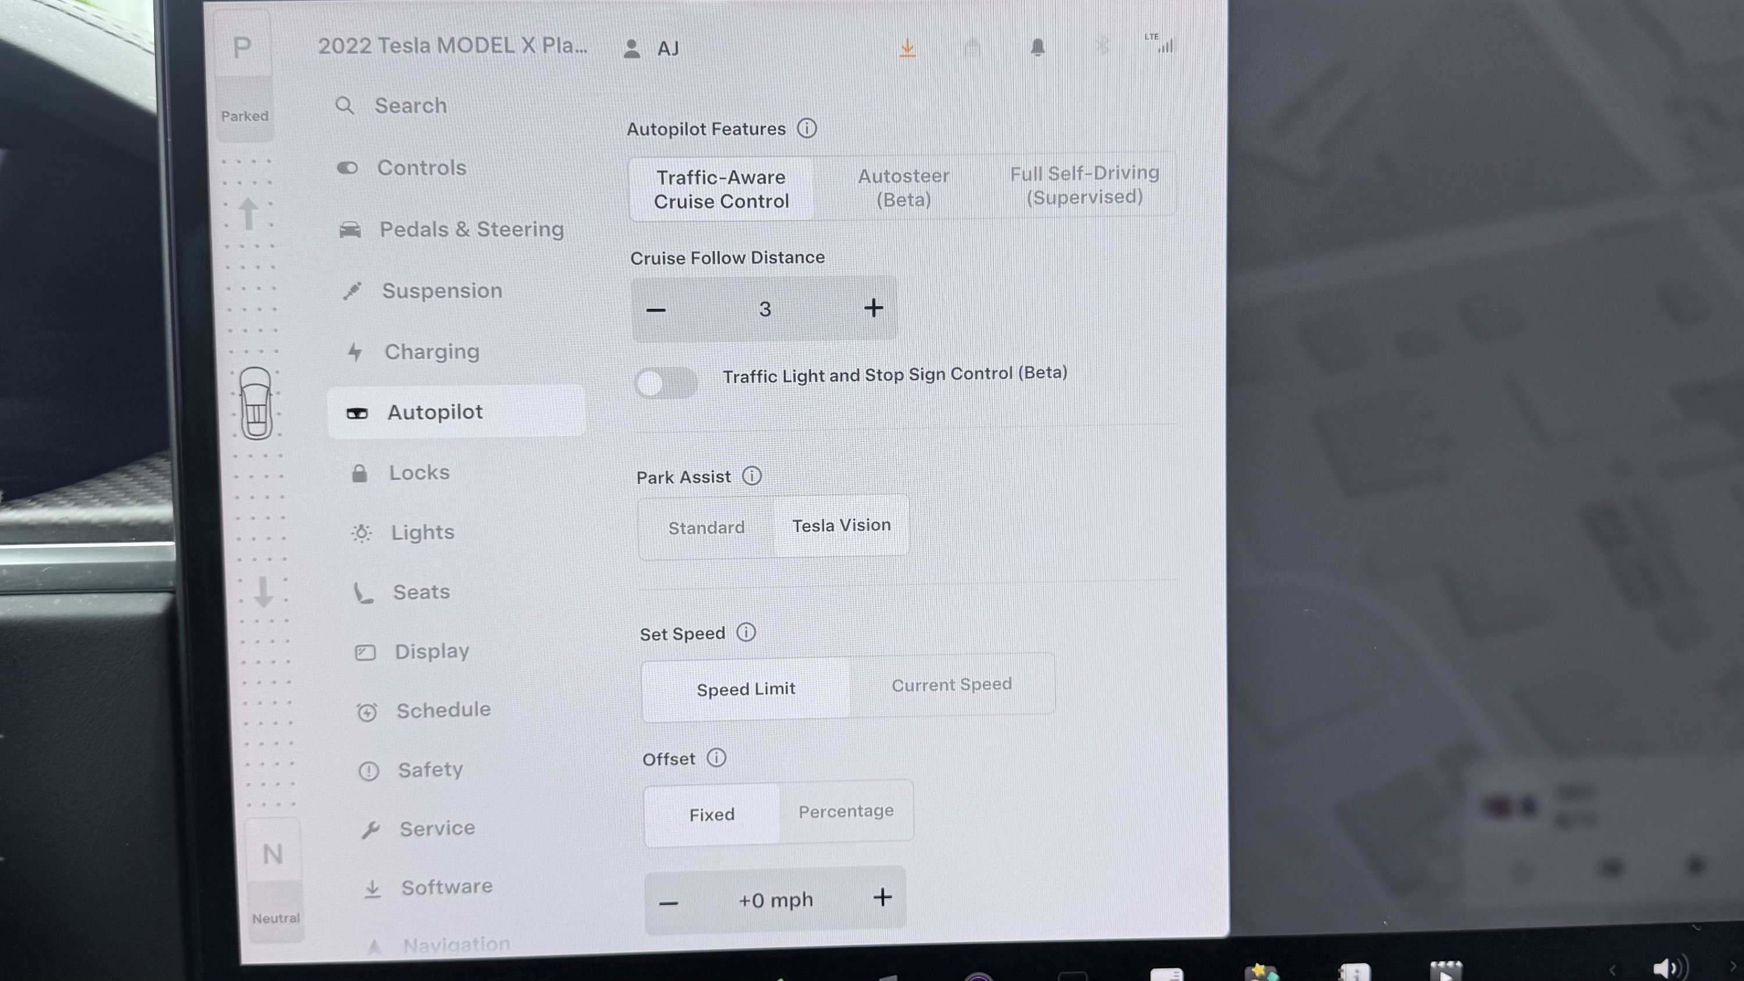Open Seats via its seat icon

point(363,593)
